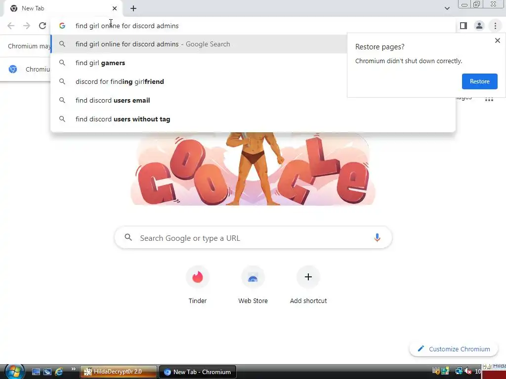Click the Google doodle image
This screenshot has width=506, height=379.
point(253,169)
